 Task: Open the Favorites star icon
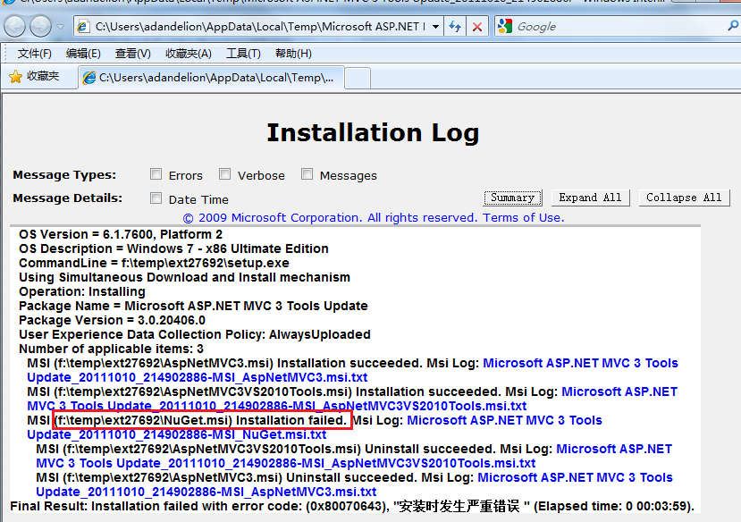(x=16, y=77)
